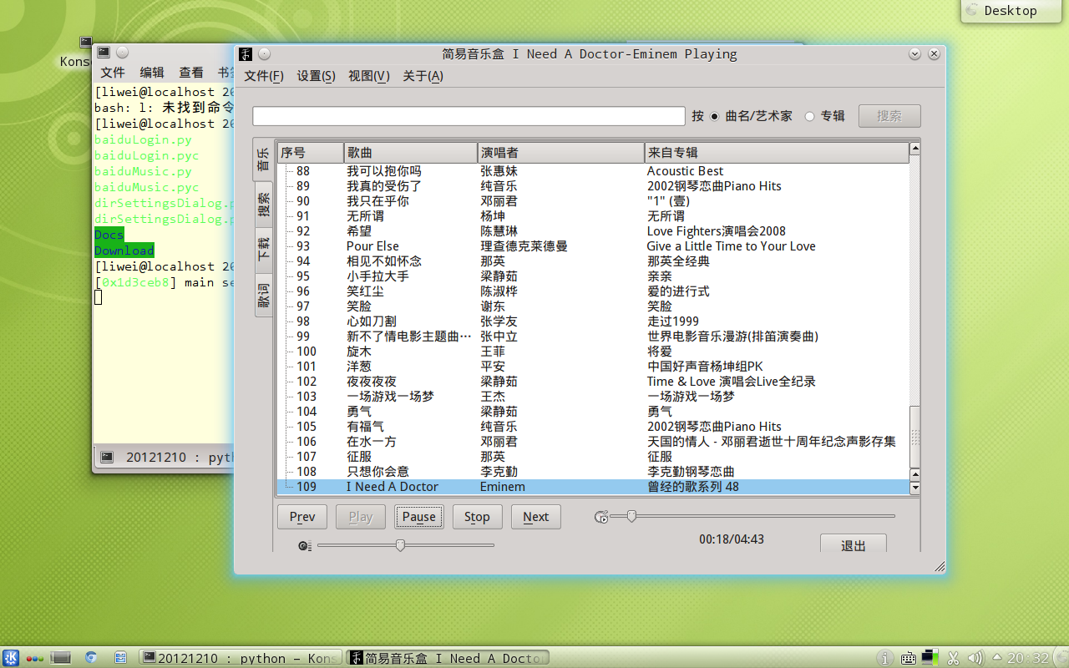Sort by the 序号 column header

tap(310, 153)
